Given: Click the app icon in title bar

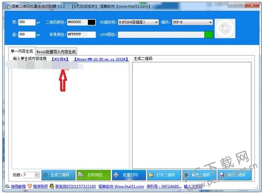Looking at the screenshot, I should pos(7,6).
